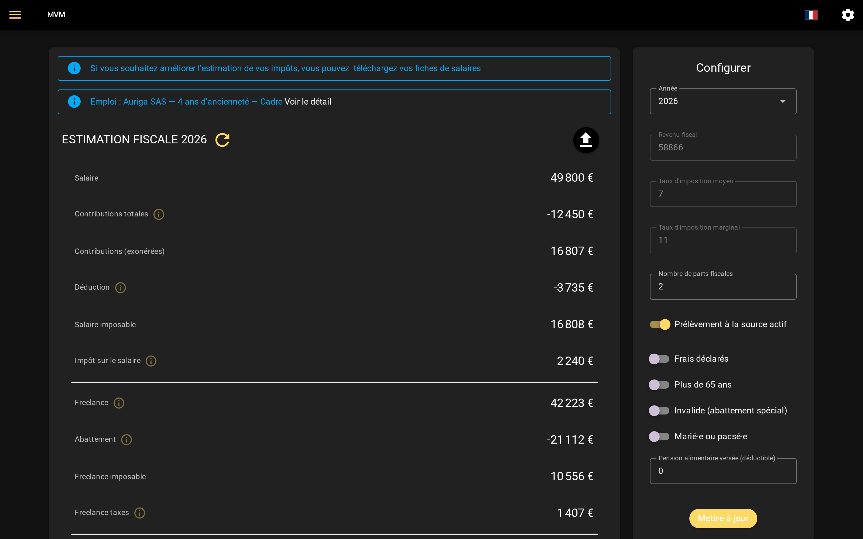Enable Frais déclarés switch

(x=659, y=359)
